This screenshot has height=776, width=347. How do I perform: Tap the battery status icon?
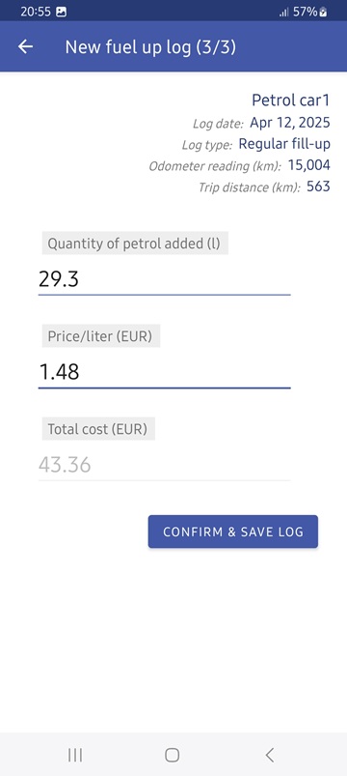click(x=323, y=12)
